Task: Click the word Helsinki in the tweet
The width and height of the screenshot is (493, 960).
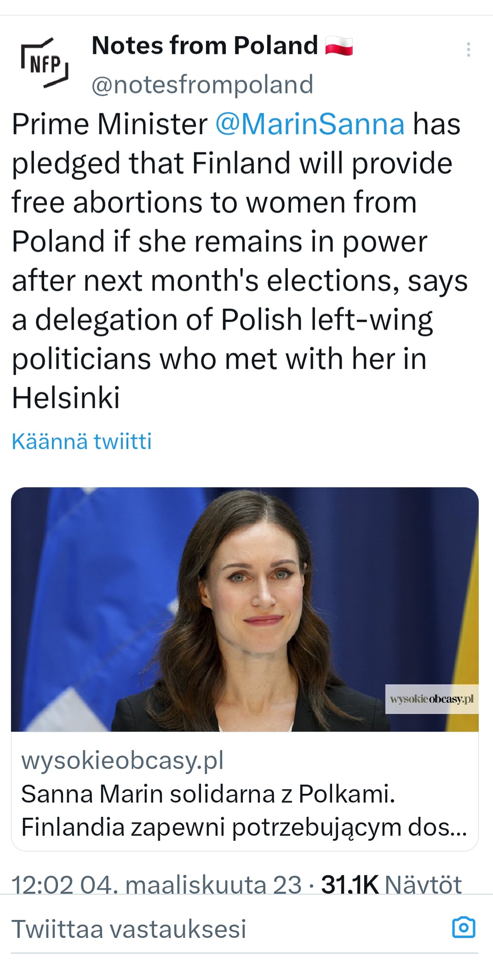Action: click(x=66, y=398)
